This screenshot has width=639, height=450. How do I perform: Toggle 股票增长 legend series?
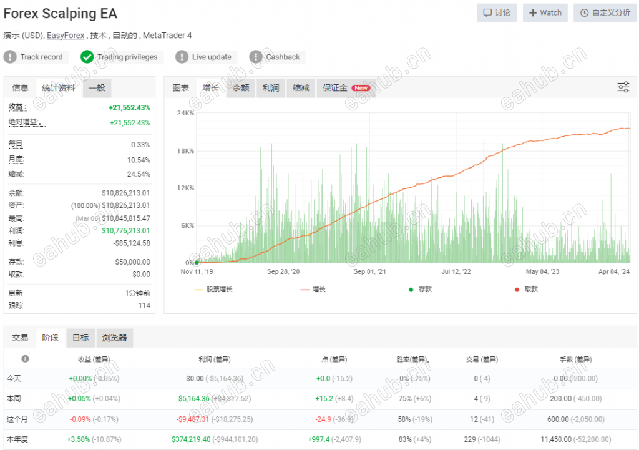213,290
